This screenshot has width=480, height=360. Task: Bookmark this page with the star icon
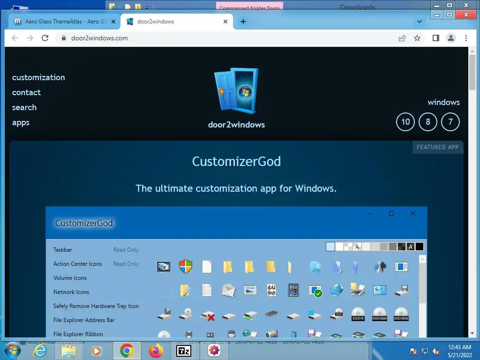pyautogui.click(x=417, y=38)
